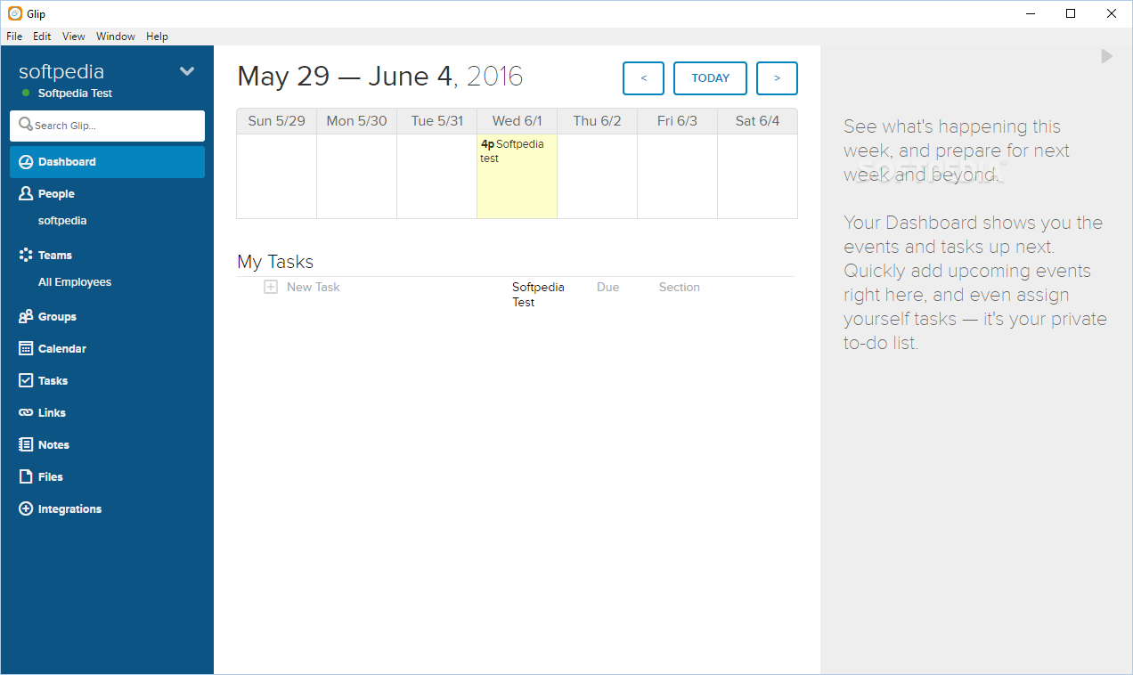Click the My Tasks heading

(275, 262)
